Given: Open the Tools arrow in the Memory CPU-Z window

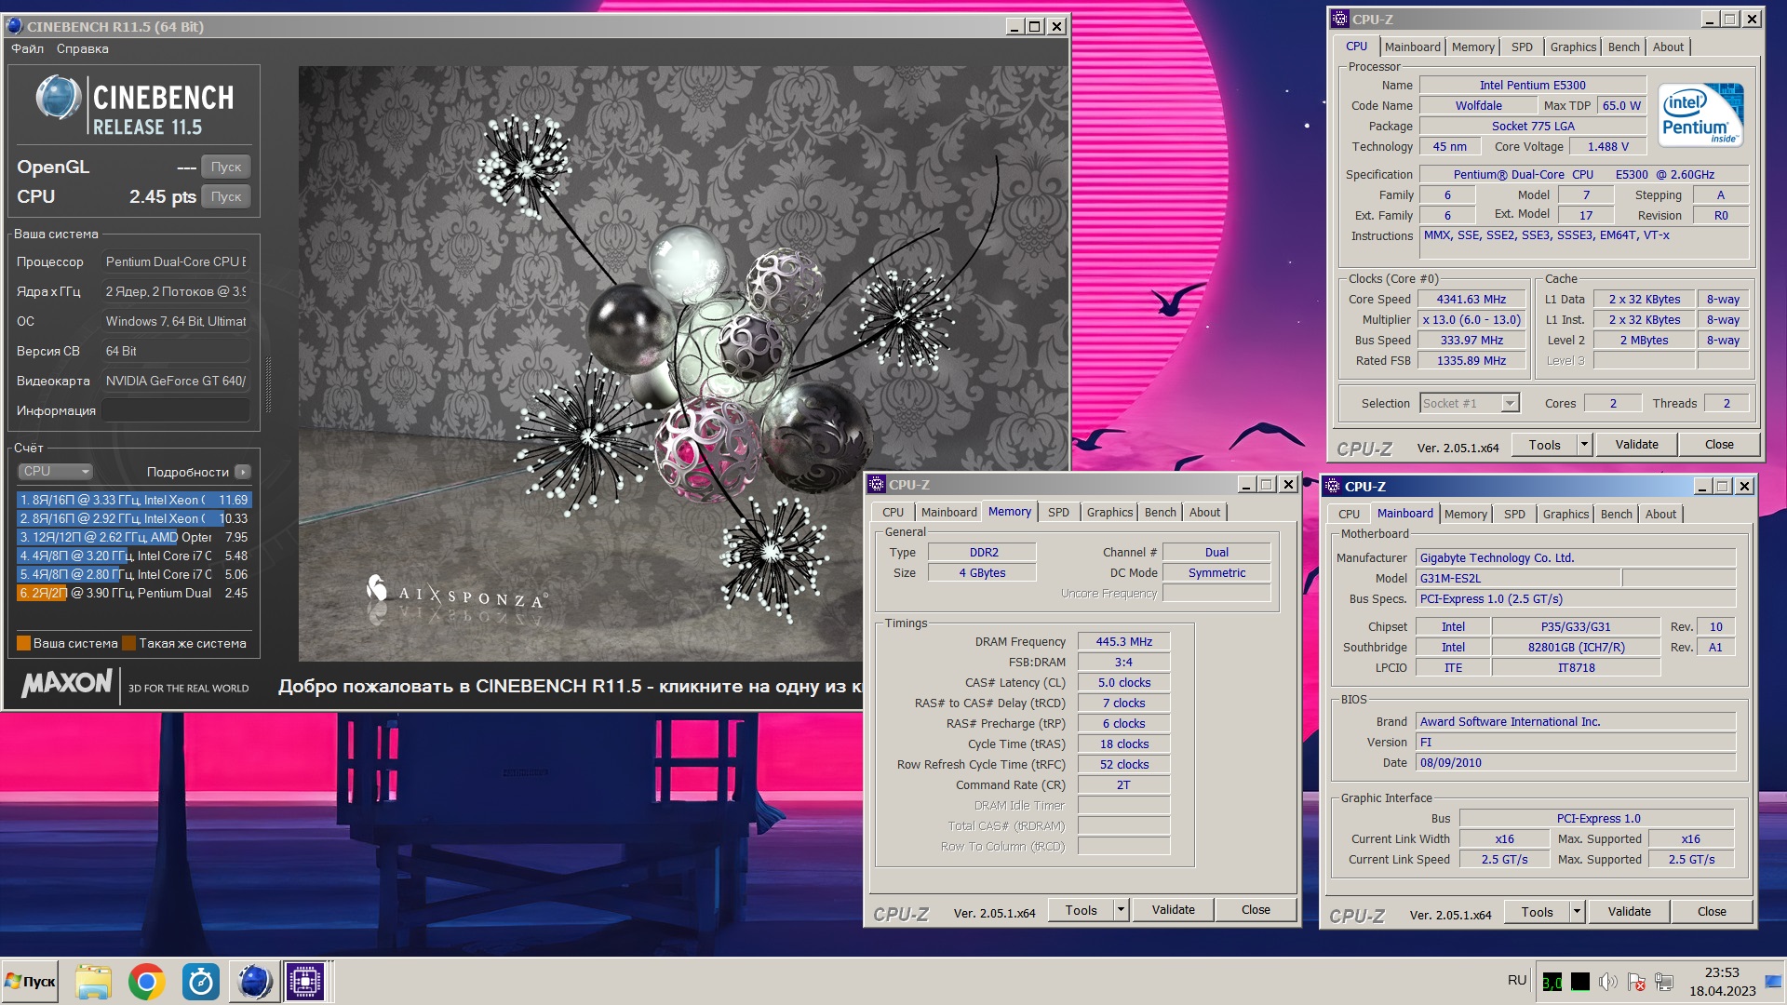Looking at the screenshot, I should coord(1121,910).
